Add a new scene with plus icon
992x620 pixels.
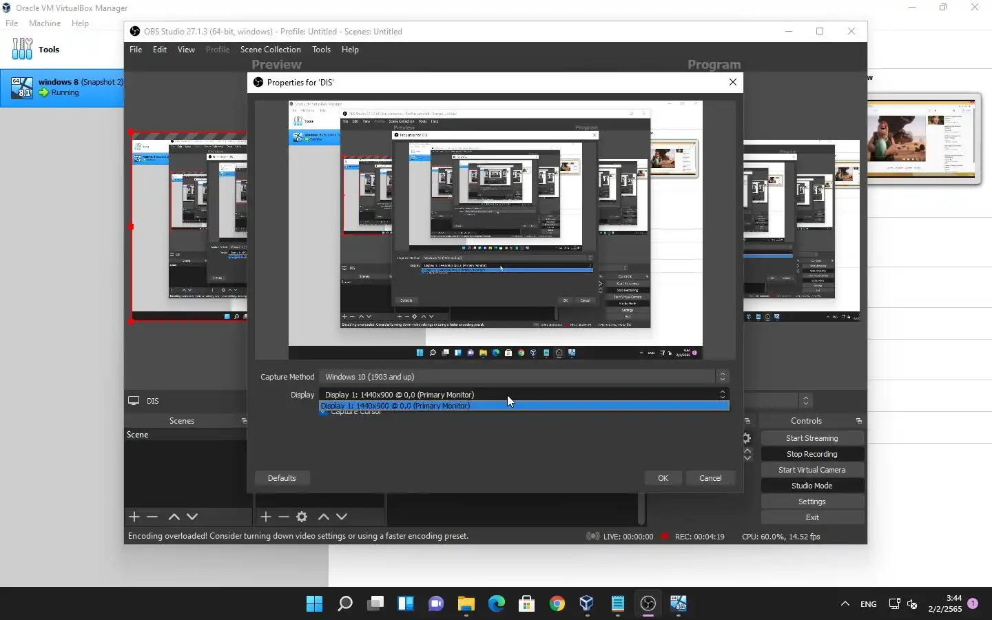coord(134,517)
